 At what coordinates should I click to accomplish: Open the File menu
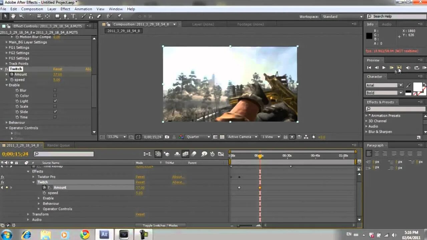3,9
